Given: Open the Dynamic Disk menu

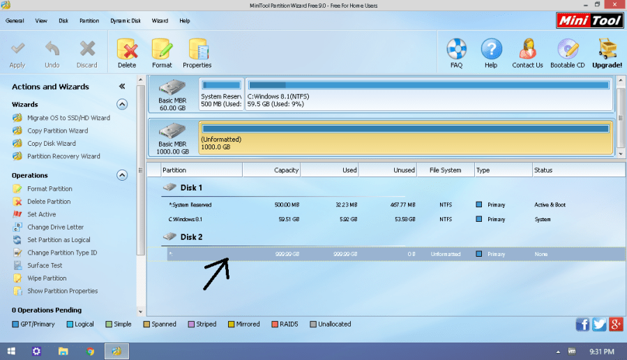Looking at the screenshot, I should pyautogui.click(x=125, y=21).
